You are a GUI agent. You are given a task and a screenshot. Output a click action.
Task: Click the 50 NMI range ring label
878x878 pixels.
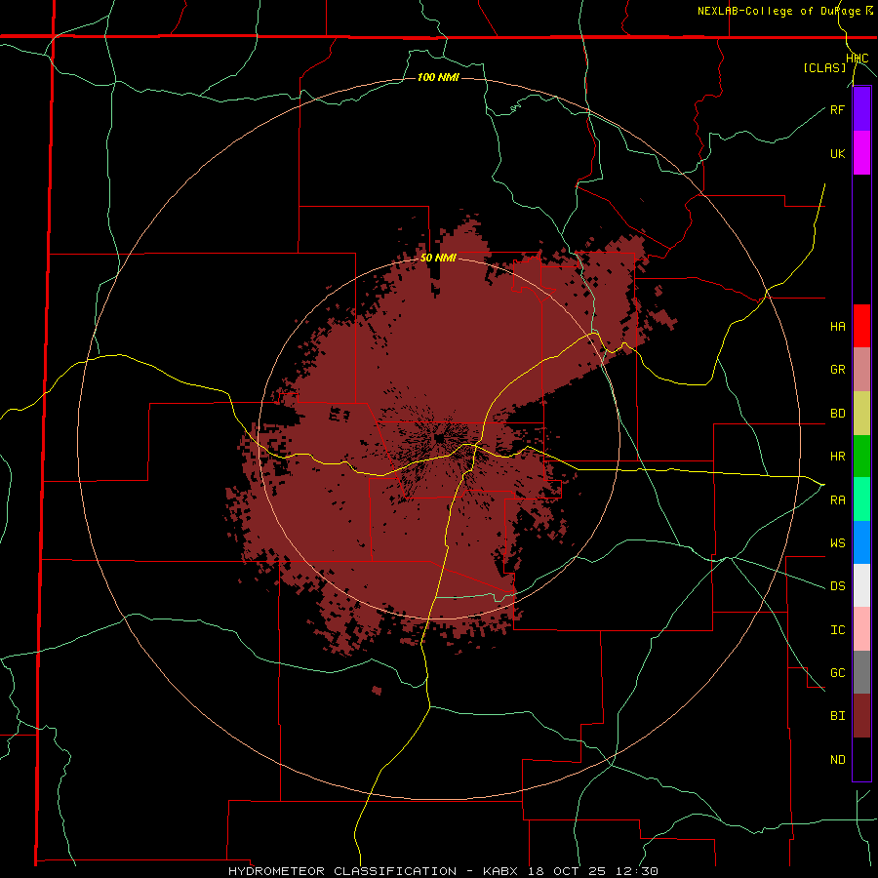[x=438, y=259]
